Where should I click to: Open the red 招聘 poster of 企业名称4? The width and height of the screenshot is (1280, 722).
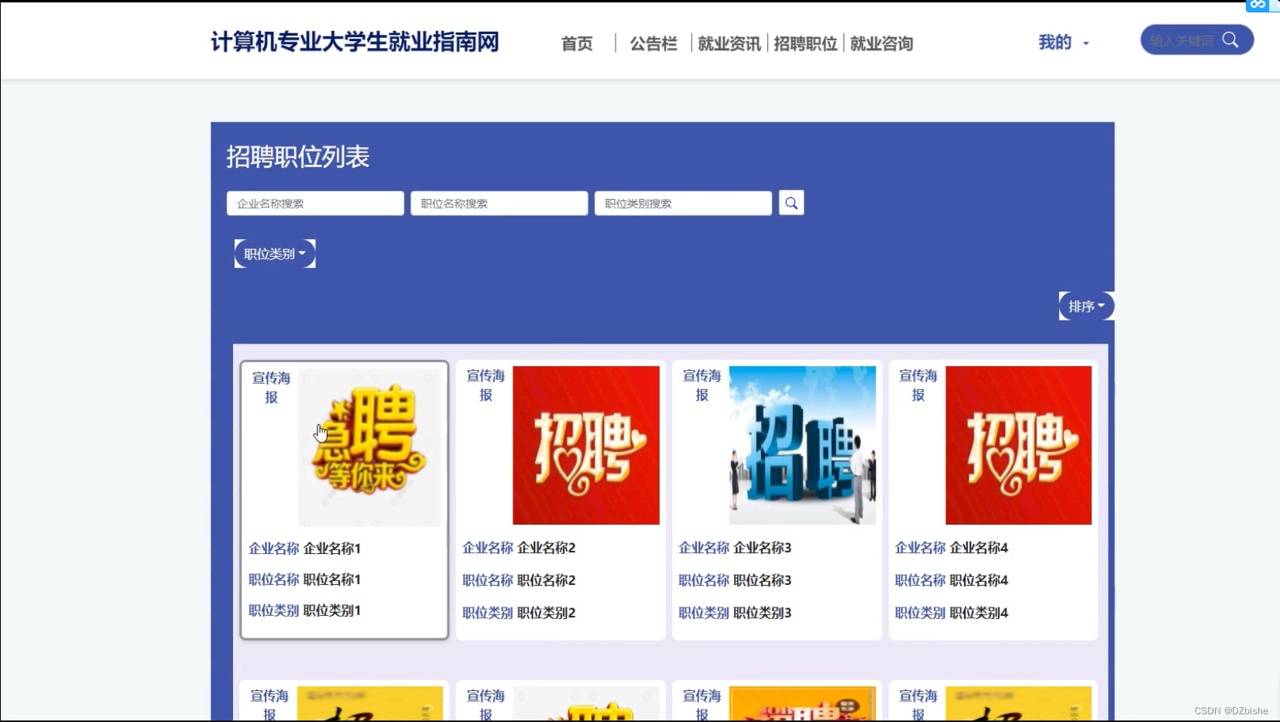(1018, 445)
